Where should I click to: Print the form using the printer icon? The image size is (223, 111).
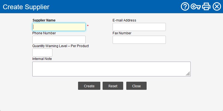[206, 6]
